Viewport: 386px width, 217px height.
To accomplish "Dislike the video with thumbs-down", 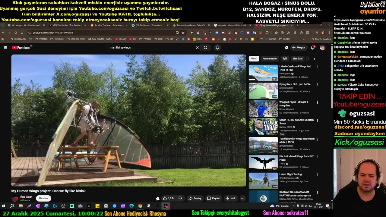I will (x=180, y=198).
